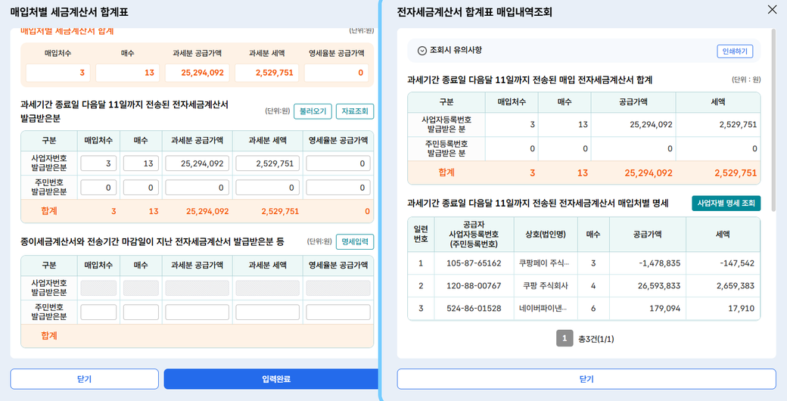Select the 쿠팡 주식회사 row
The width and height of the screenshot is (787, 401).
click(545, 286)
